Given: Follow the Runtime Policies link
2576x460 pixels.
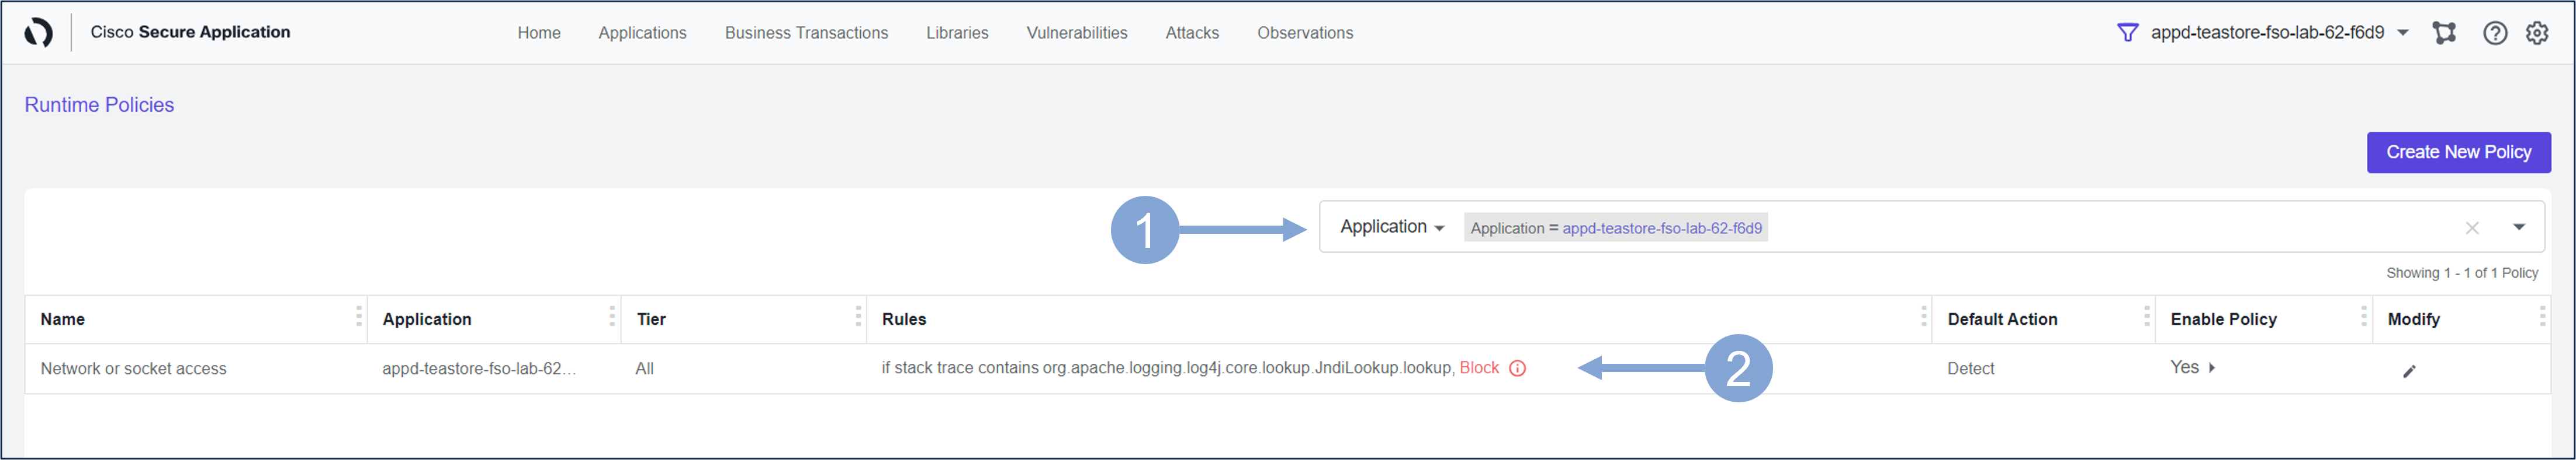Looking at the screenshot, I should click(99, 105).
